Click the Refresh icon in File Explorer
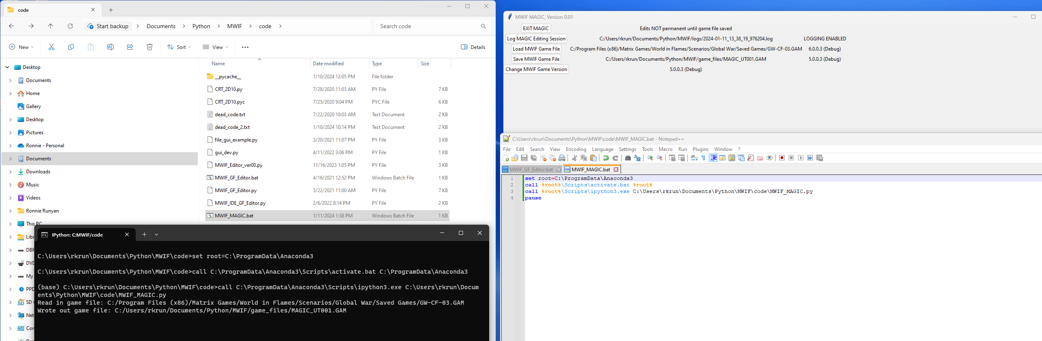This screenshot has height=341, width=1042. (x=70, y=26)
